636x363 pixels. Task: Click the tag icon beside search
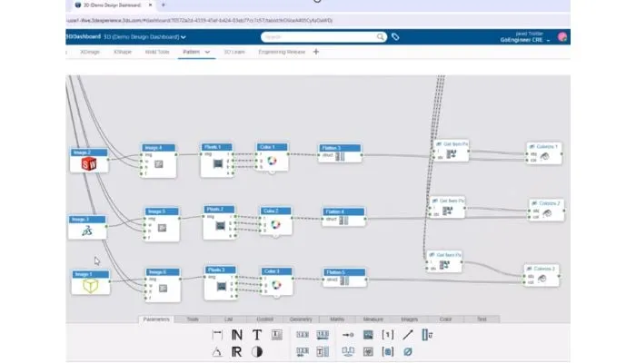pyautogui.click(x=395, y=37)
